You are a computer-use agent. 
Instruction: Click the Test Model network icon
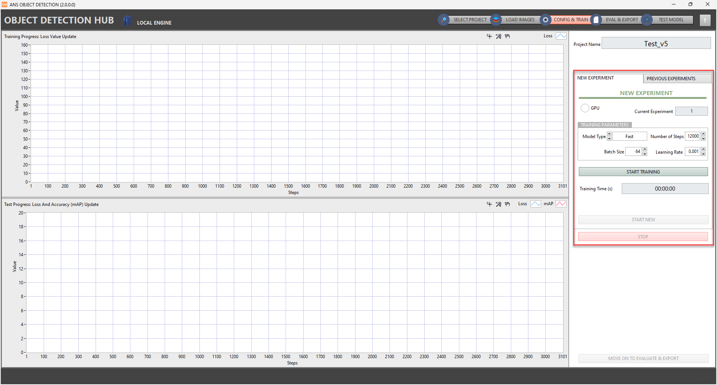pos(647,20)
